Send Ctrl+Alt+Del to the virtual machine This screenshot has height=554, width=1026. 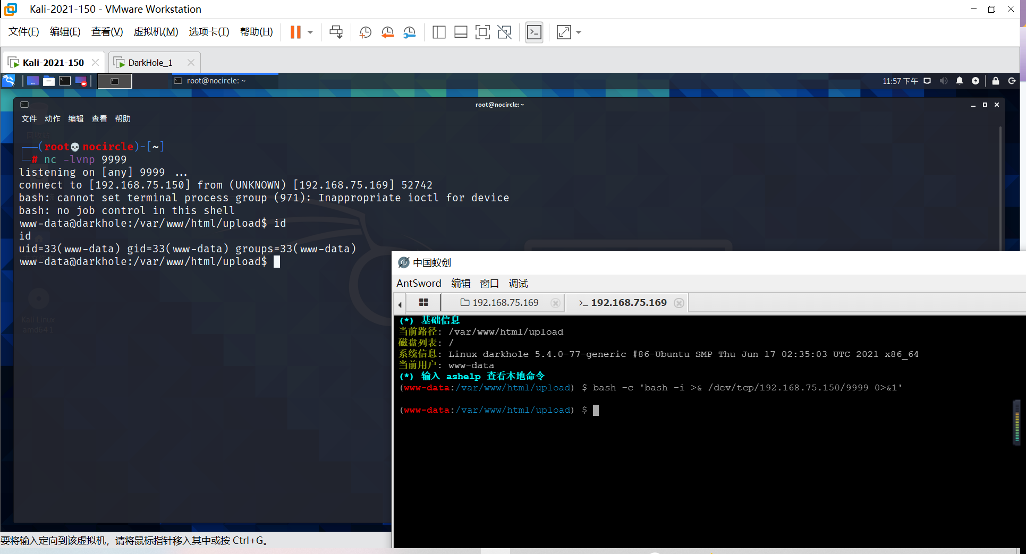(336, 32)
